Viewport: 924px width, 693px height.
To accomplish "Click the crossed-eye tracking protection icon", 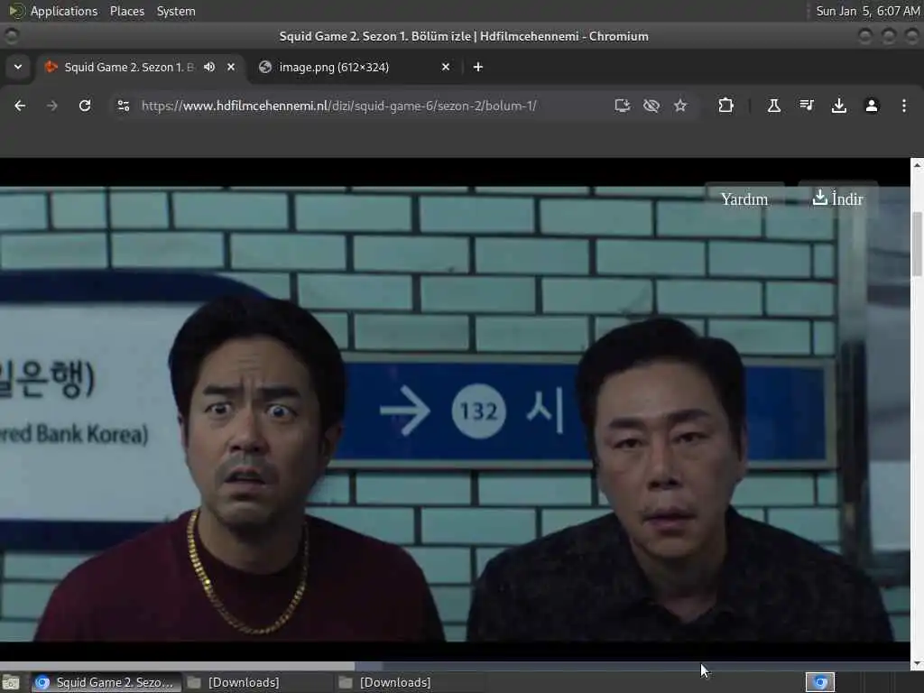I will (651, 106).
